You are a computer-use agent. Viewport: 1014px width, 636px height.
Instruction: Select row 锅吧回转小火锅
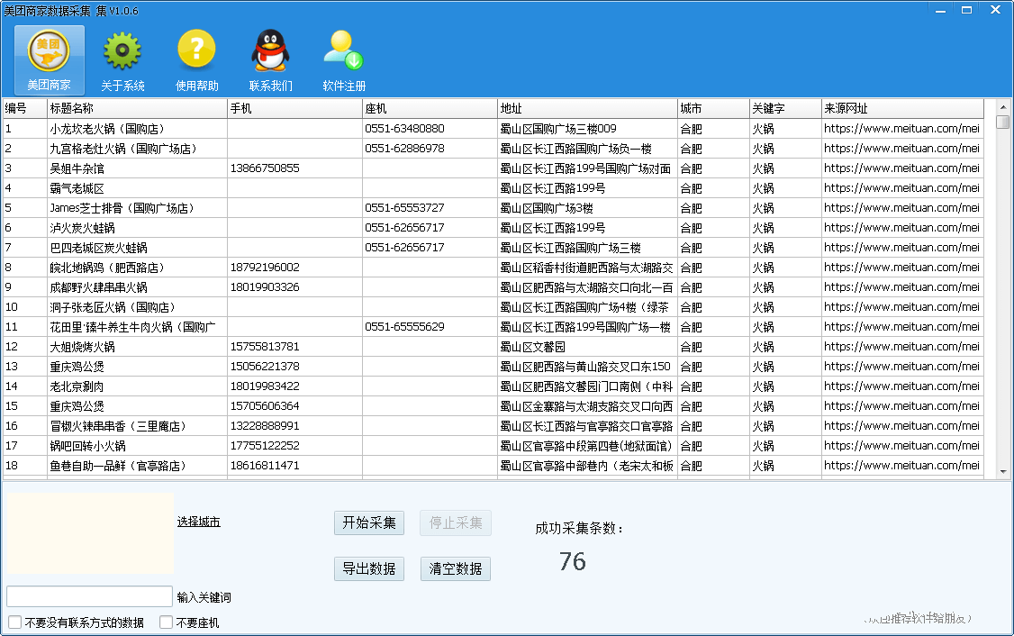(x=493, y=446)
